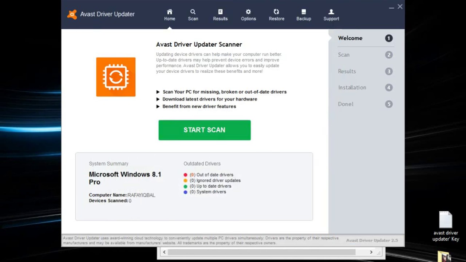466x262 pixels.
Task: Click 'Benefit from new driver features' line
Action: 199,106
